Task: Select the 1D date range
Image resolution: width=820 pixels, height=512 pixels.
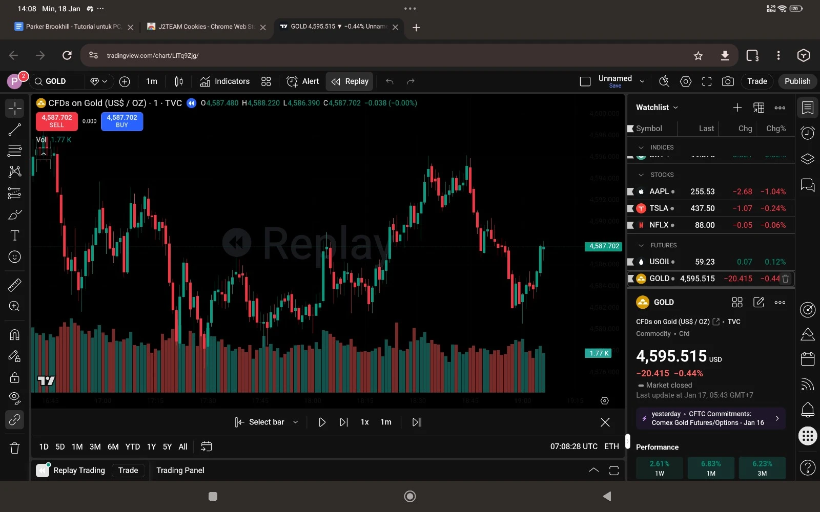Action: [44, 447]
